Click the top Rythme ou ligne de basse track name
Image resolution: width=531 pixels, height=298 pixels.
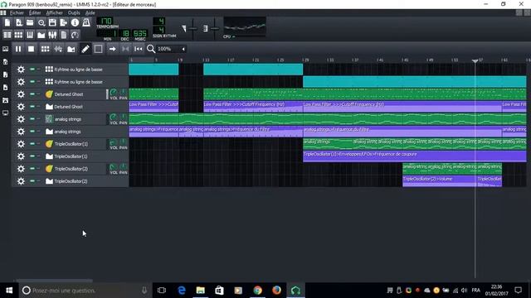[78, 70]
